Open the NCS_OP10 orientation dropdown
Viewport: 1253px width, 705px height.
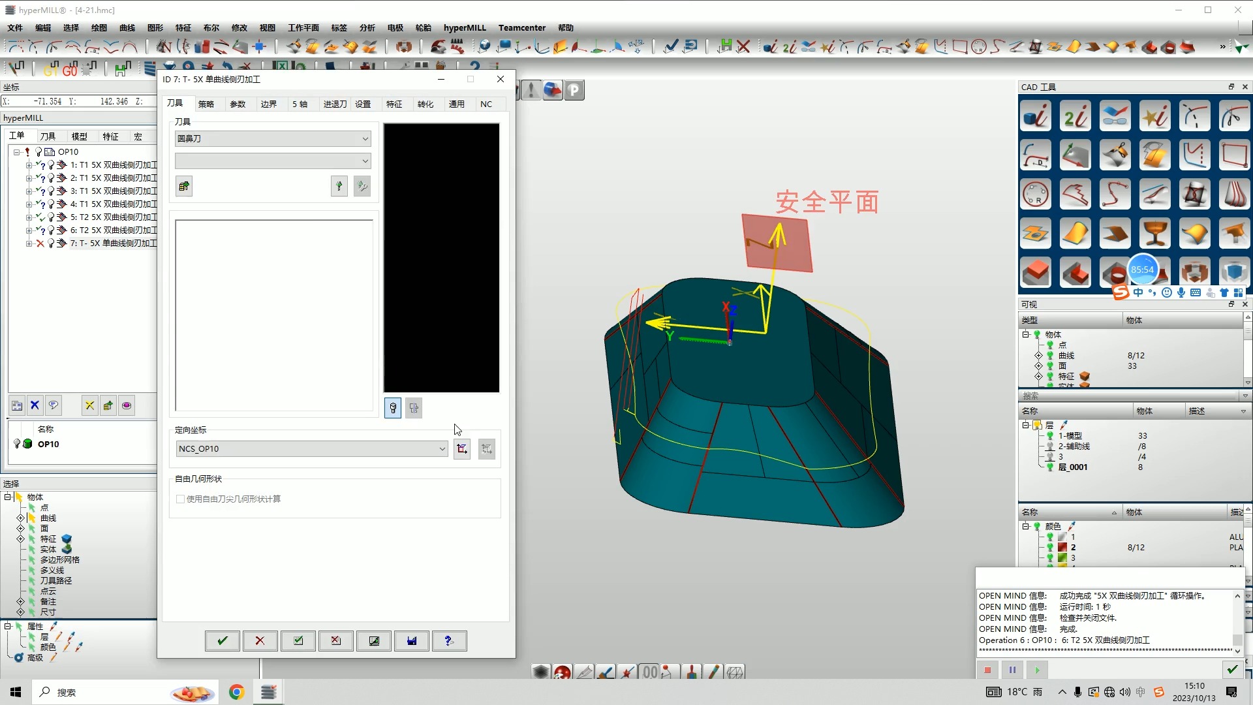(x=442, y=448)
